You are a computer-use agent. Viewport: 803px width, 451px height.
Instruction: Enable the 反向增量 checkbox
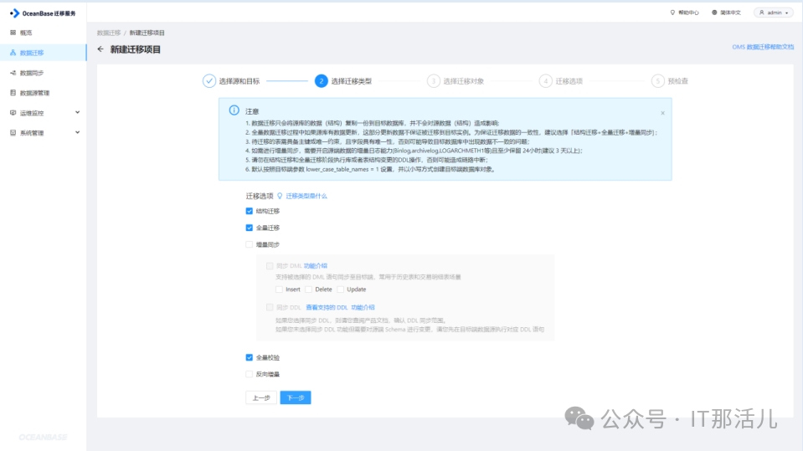click(x=250, y=374)
